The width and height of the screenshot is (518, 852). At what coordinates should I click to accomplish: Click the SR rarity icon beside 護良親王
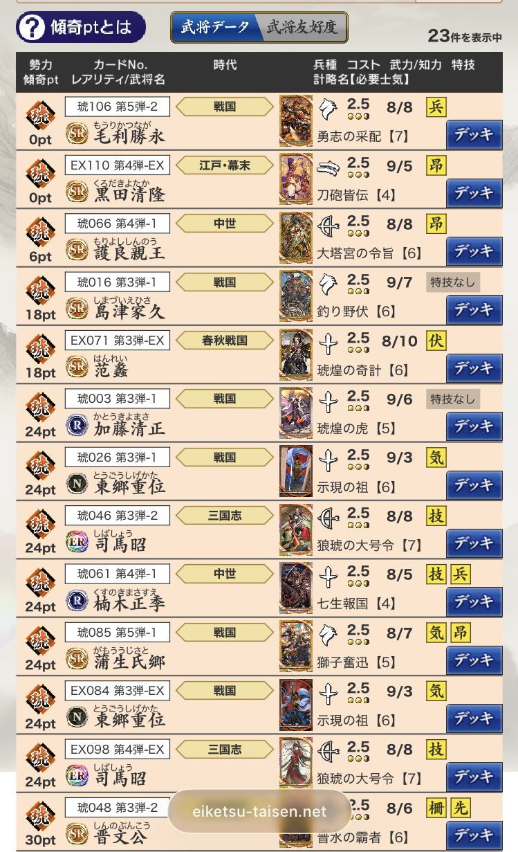[77, 249]
